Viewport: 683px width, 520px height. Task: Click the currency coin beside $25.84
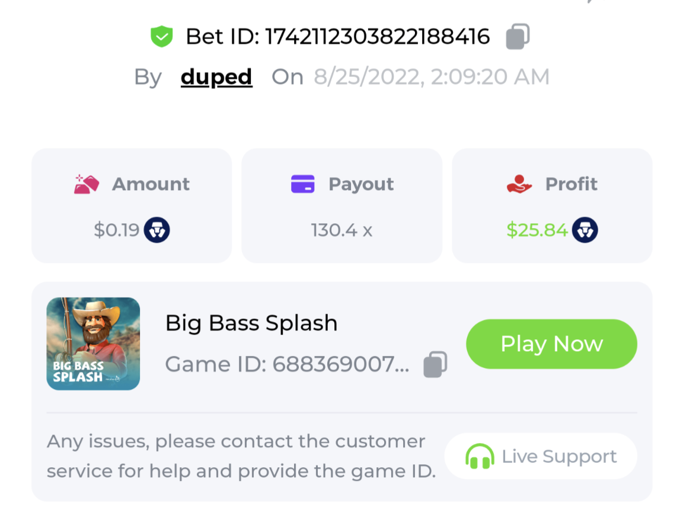585,230
